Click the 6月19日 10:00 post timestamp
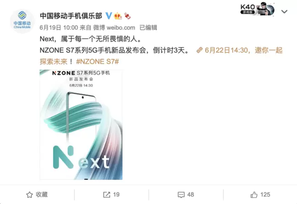The width and height of the screenshot is (297, 204). coord(59,28)
